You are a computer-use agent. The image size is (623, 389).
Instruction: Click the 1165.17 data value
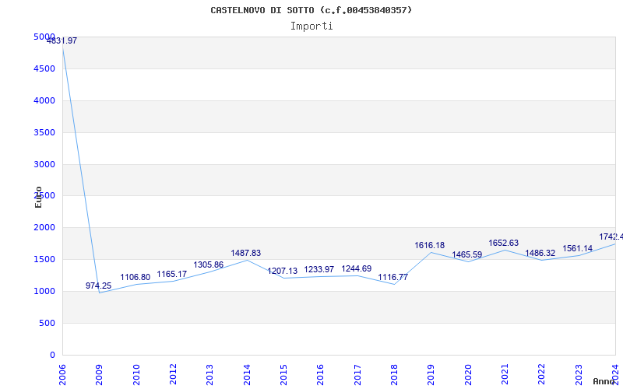pos(172,275)
